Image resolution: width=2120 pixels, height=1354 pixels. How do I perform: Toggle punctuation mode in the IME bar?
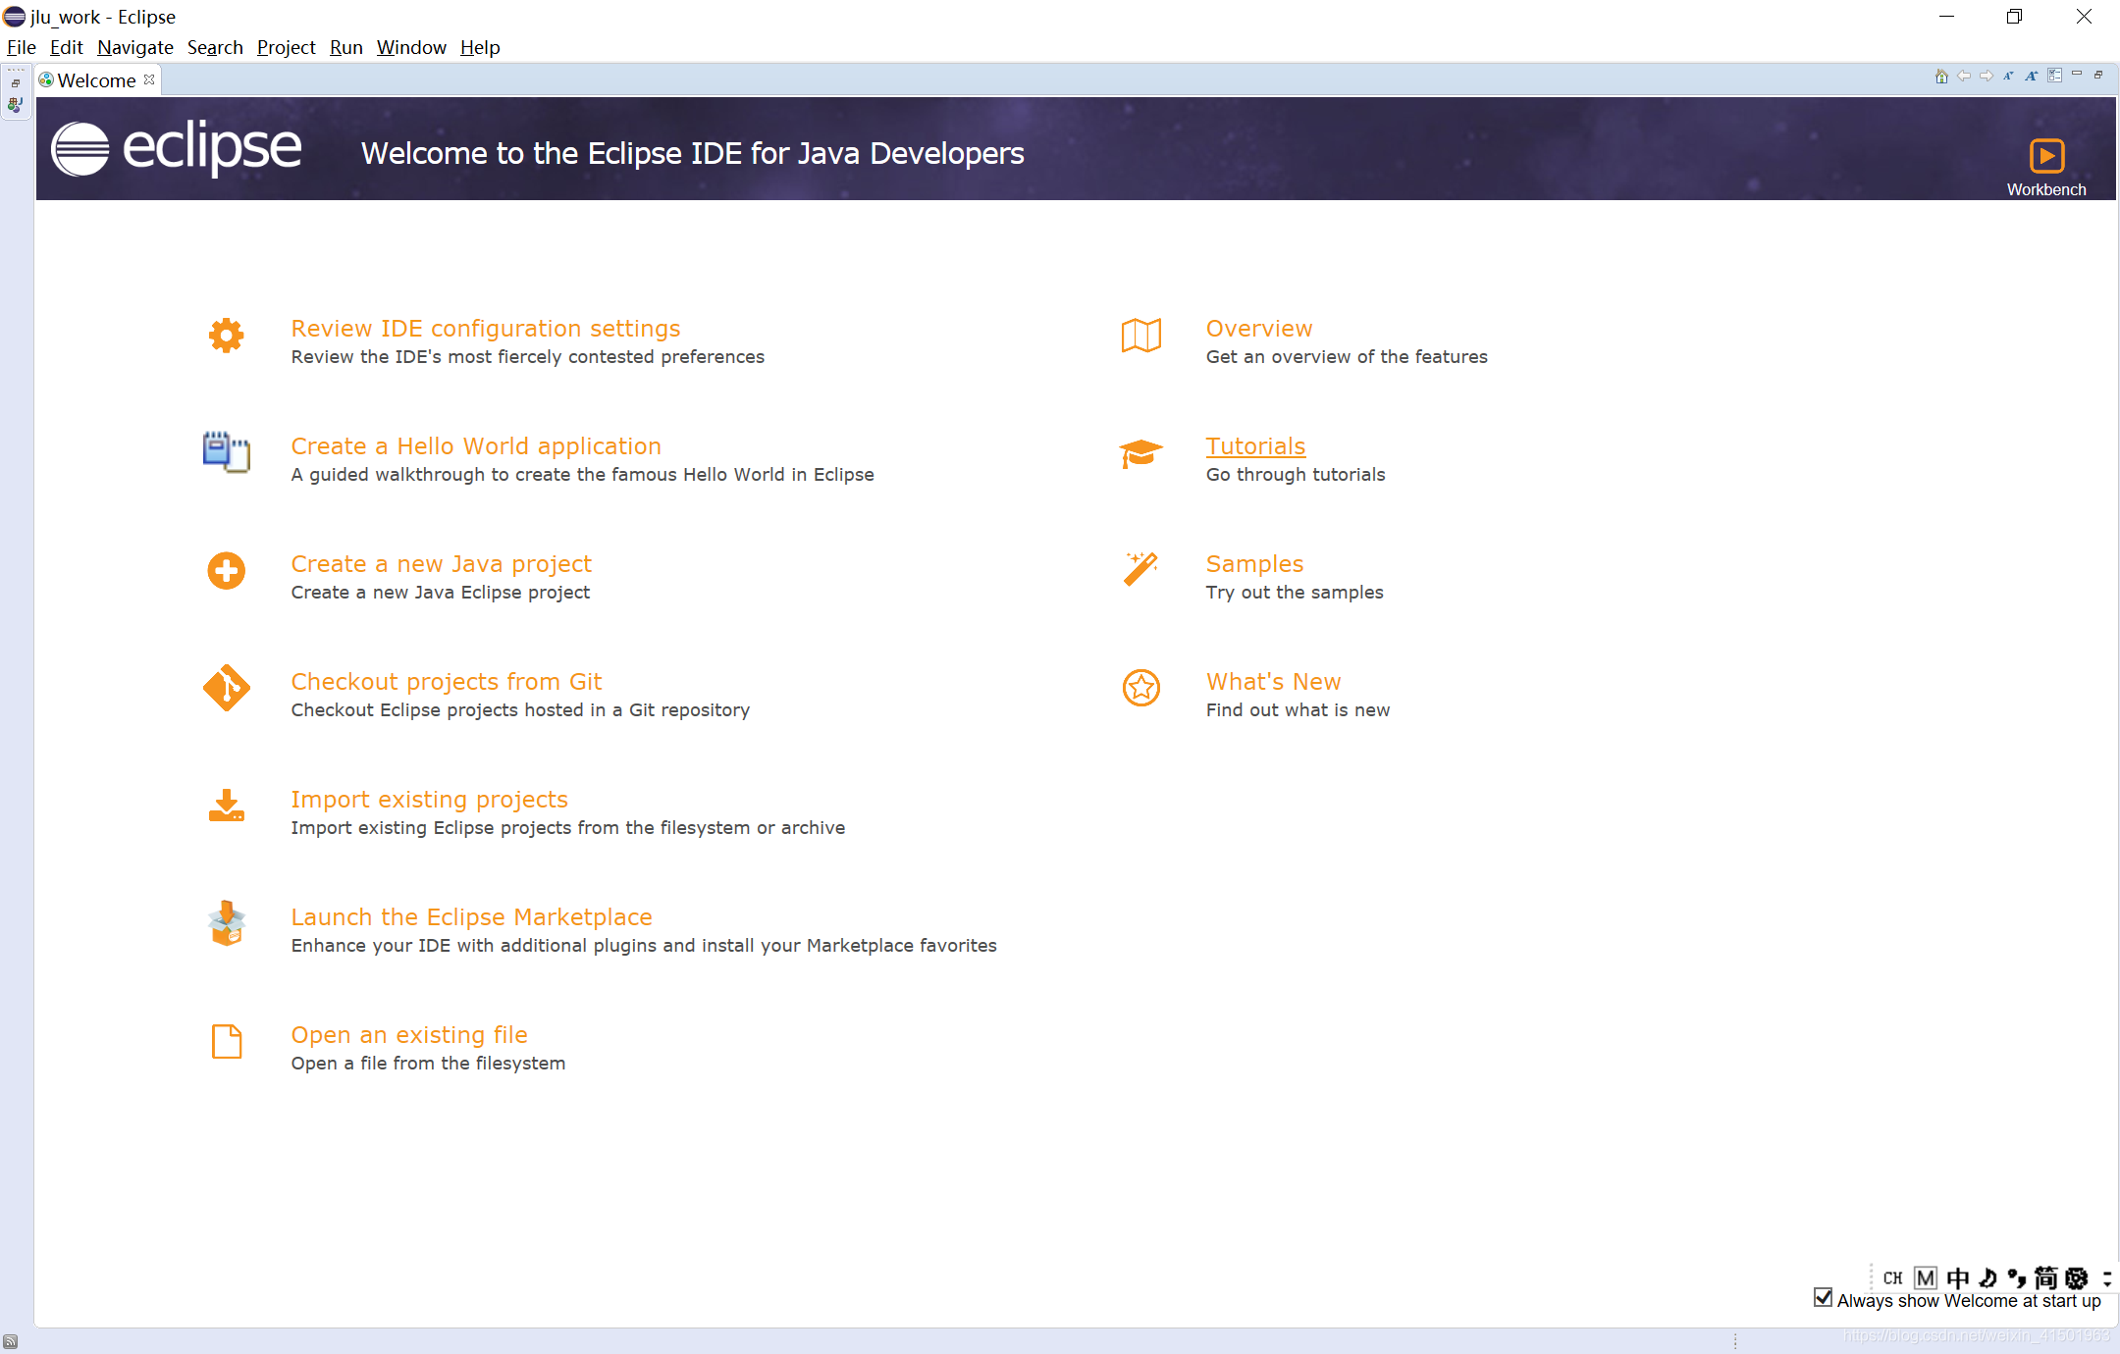[x=2017, y=1277]
